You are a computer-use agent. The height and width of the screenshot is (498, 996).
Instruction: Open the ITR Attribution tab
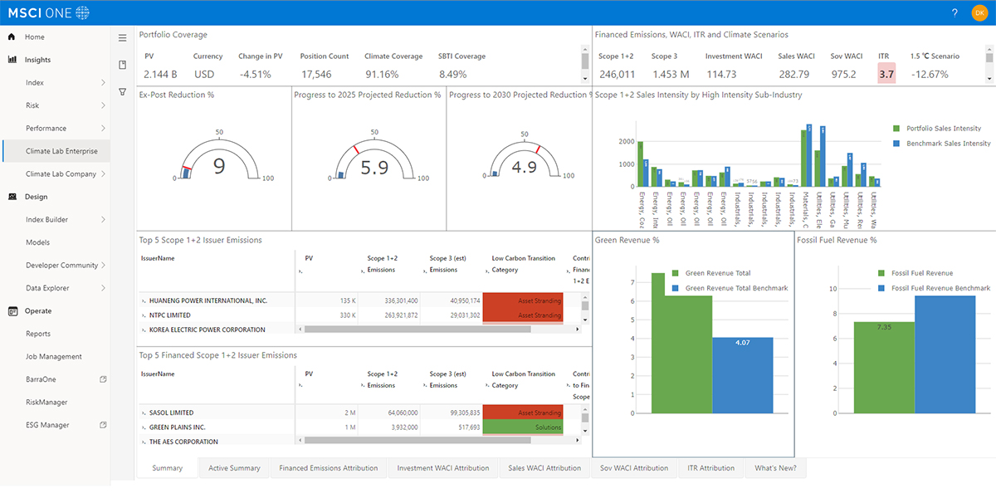click(711, 468)
